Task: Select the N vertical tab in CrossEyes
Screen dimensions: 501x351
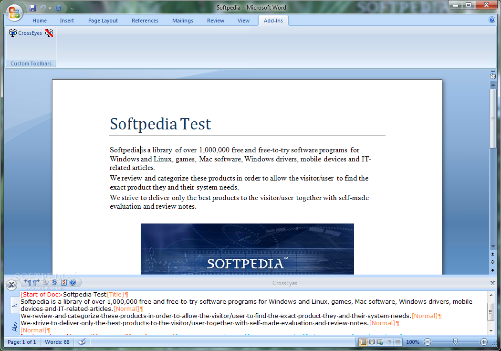Action: 14,305
